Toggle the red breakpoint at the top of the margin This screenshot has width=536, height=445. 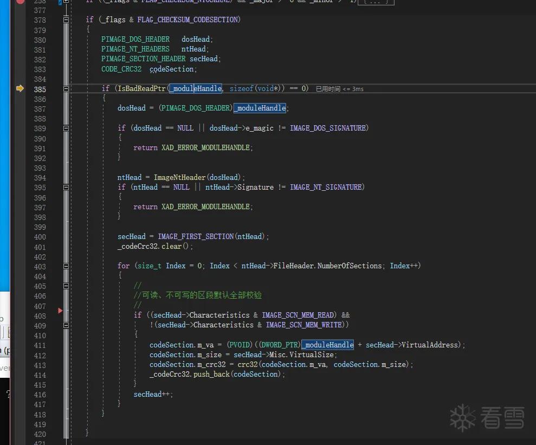coord(20,2)
